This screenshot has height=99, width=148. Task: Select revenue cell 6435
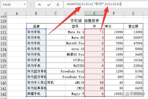pyautogui.click(x=133, y=88)
